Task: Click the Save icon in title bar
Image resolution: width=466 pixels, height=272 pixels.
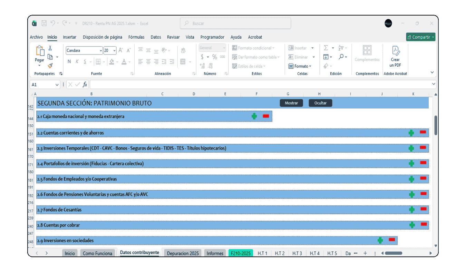Action: click(44, 23)
